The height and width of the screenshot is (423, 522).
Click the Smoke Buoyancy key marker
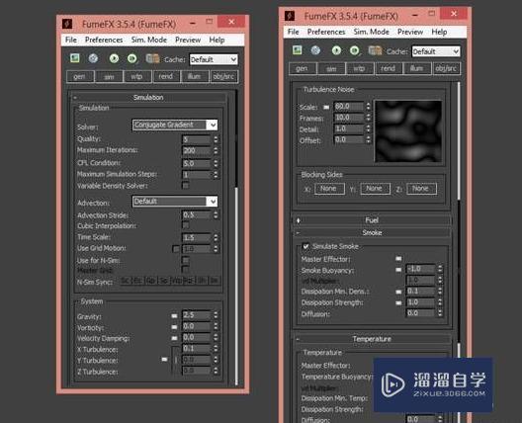pyautogui.click(x=398, y=270)
